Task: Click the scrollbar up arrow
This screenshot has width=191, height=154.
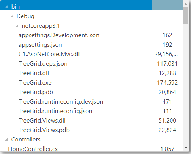Action: coord(186,4)
